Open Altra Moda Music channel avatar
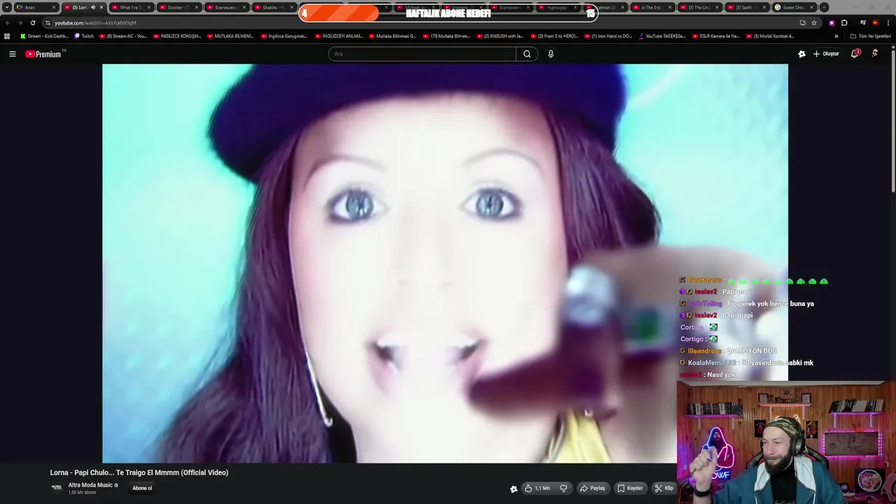 click(57, 488)
